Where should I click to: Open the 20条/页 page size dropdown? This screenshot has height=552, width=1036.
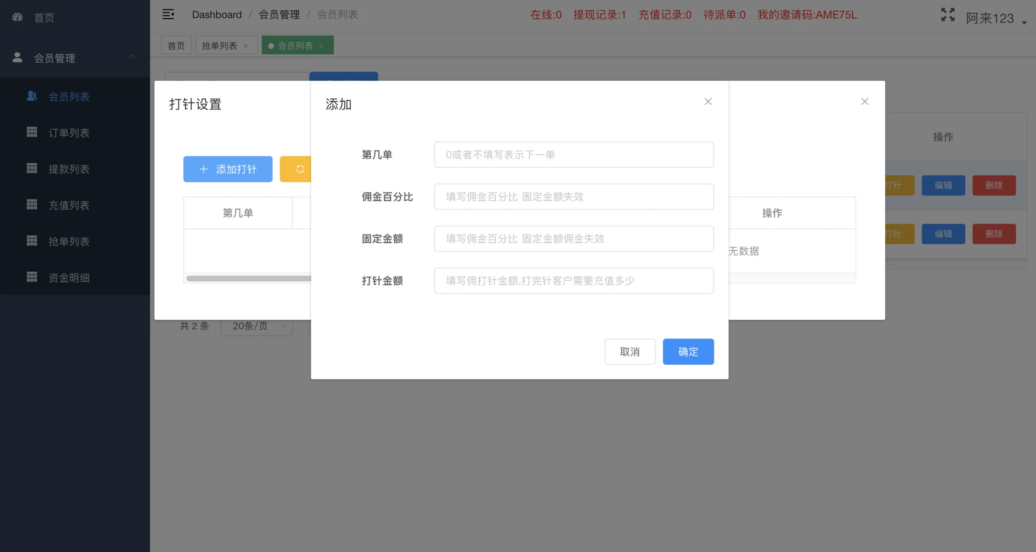click(257, 326)
